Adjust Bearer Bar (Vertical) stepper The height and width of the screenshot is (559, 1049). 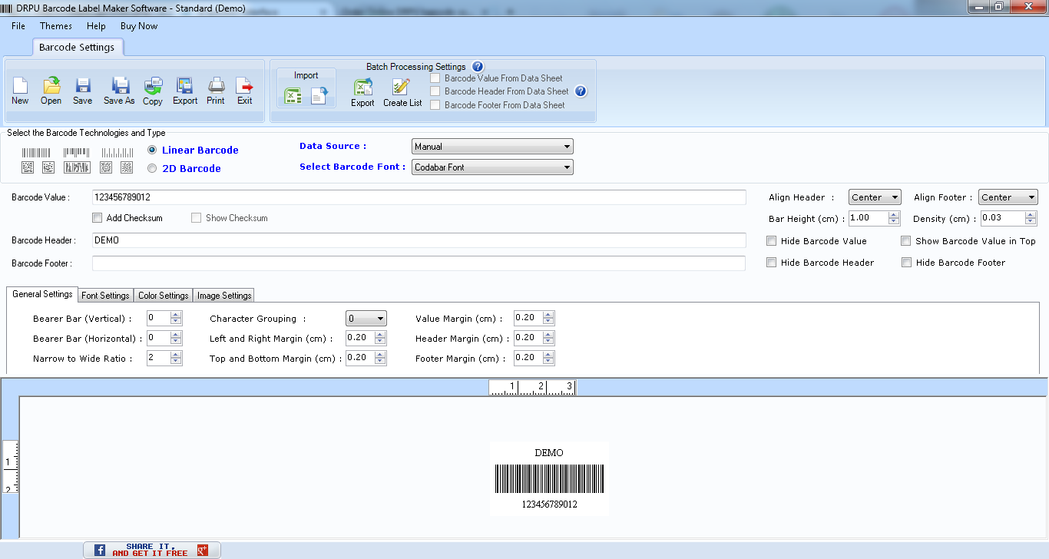pyautogui.click(x=176, y=318)
